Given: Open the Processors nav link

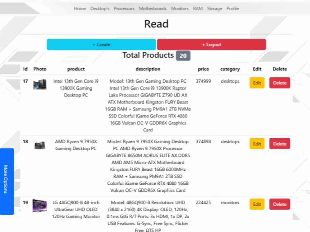Looking at the screenshot, I should (124, 8).
